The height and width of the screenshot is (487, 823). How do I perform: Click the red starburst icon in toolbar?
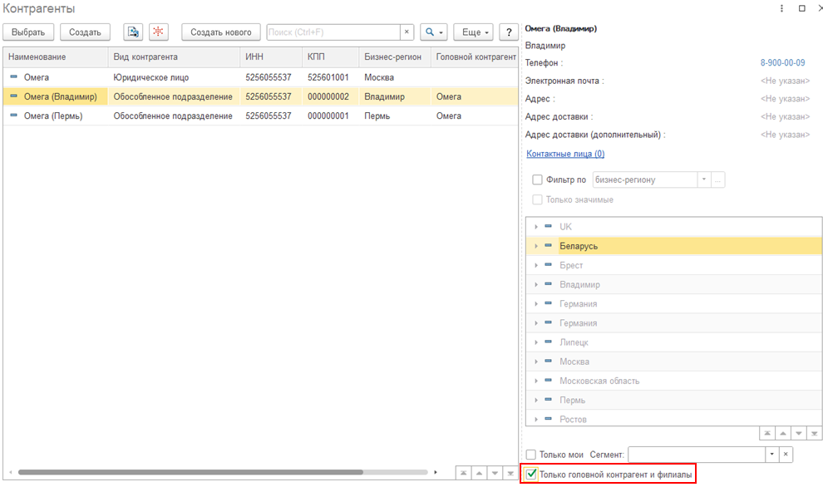(x=158, y=32)
